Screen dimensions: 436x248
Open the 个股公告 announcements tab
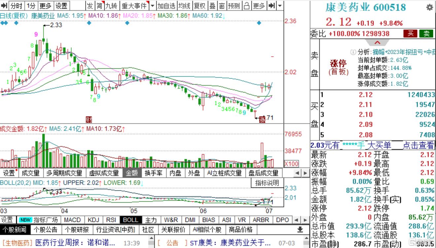(x=46, y=229)
